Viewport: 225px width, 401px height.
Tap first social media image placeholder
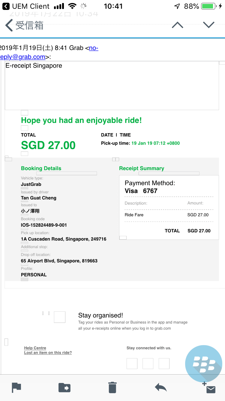tap(132, 363)
